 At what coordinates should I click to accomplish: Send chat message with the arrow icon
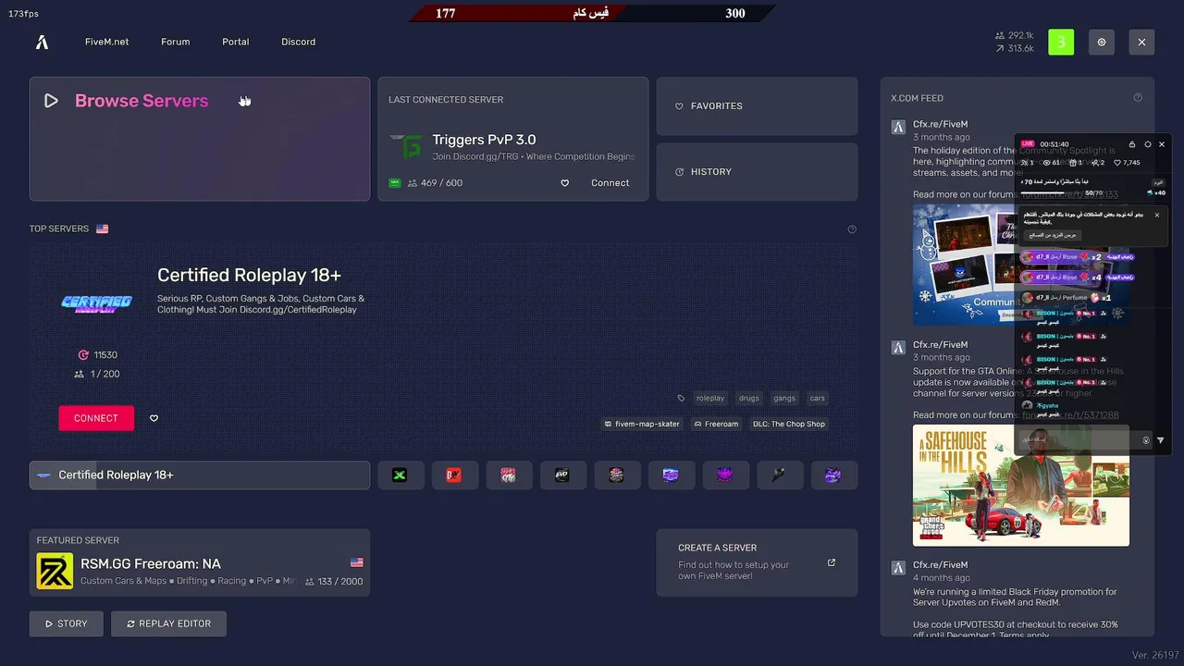[1161, 440]
